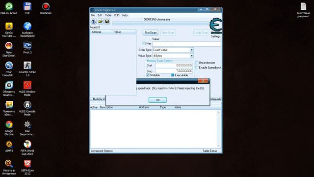The height and width of the screenshot is (177, 314).
Task: Expand the Value Type dropdown
Action: point(192,56)
